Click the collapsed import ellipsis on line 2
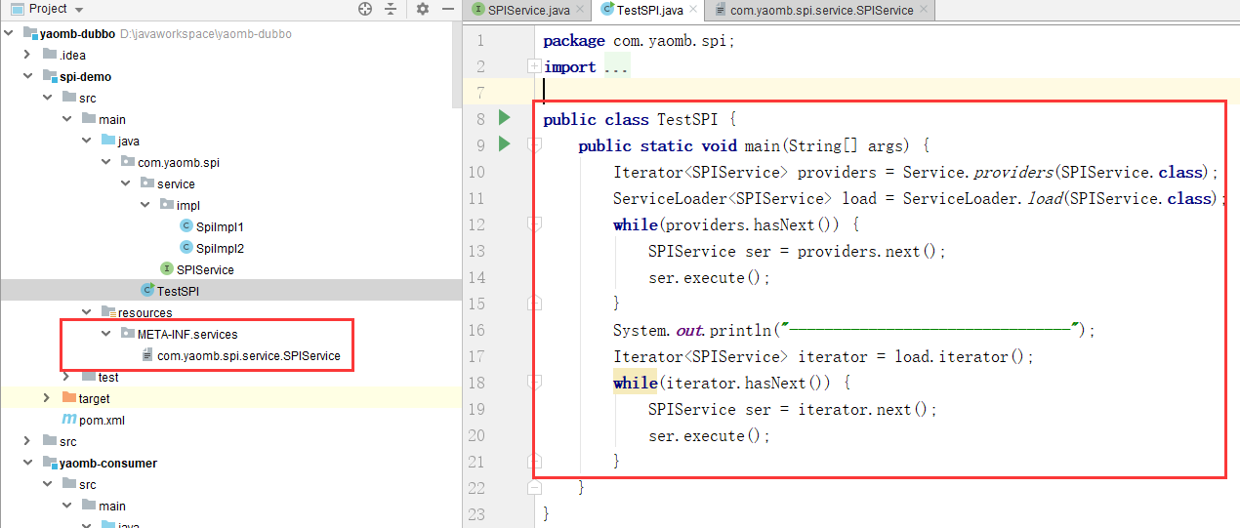Viewport: 1240px width, 528px height. pyautogui.click(x=616, y=66)
